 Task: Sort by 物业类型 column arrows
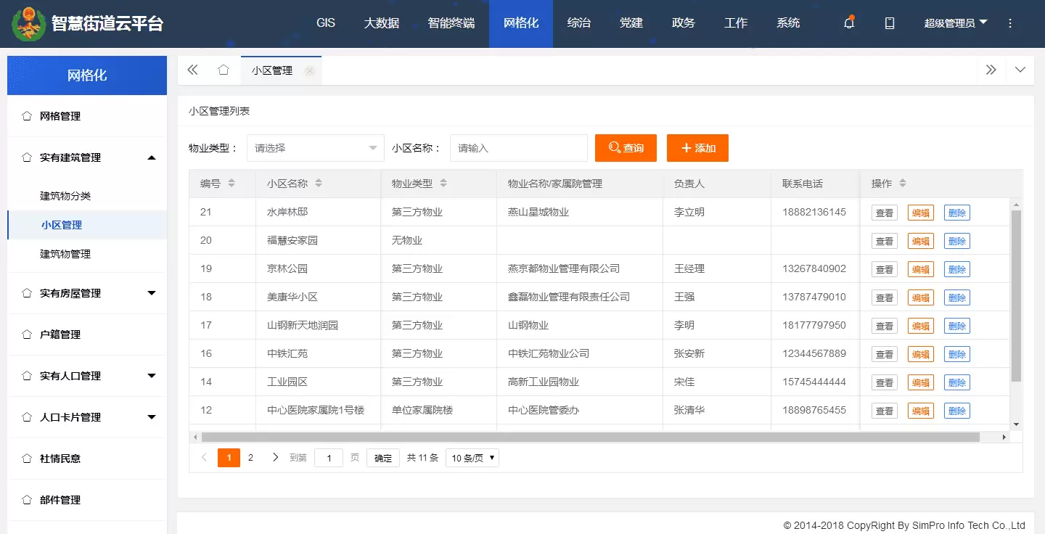443,184
